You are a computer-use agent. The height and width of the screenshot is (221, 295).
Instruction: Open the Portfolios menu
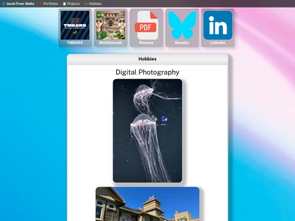(x=49, y=4)
